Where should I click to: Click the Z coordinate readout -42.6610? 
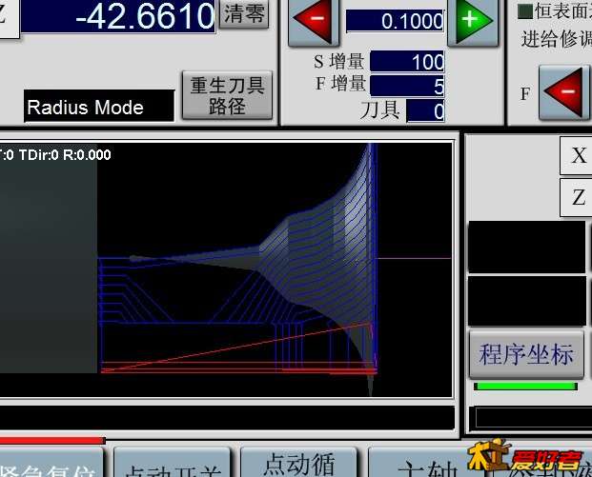(118, 16)
